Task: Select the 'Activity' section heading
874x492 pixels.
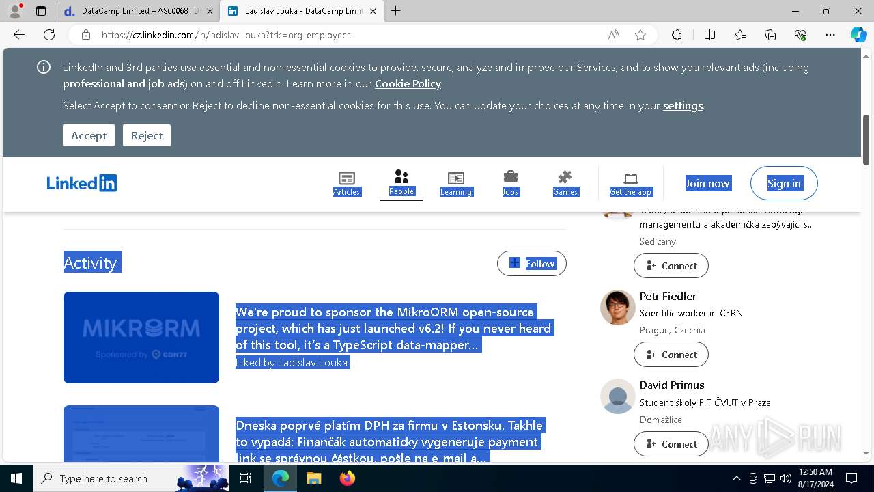Action: coord(92,263)
